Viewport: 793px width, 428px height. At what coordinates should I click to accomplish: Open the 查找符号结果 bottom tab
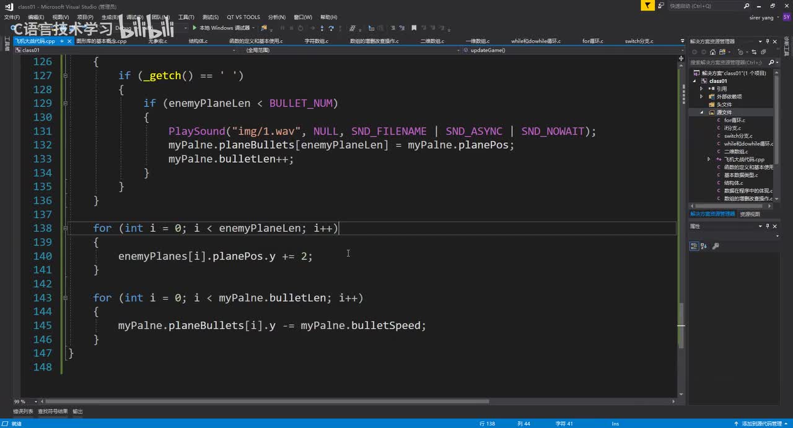click(53, 411)
